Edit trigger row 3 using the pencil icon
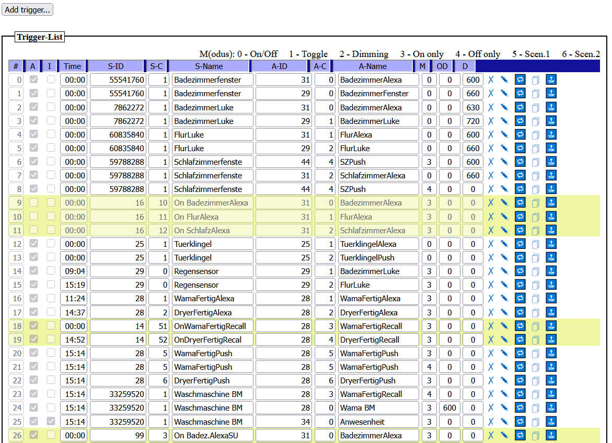The height and width of the screenshot is (443, 612). [x=504, y=121]
